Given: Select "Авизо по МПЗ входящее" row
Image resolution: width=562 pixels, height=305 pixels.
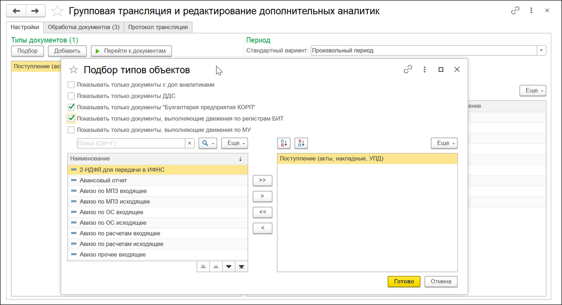Looking at the screenshot, I should [x=158, y=191].
